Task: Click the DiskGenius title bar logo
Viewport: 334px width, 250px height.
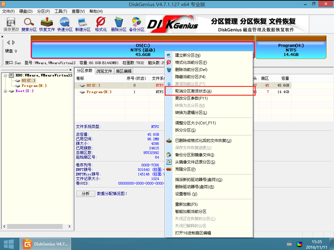Action: click(3, 4)
